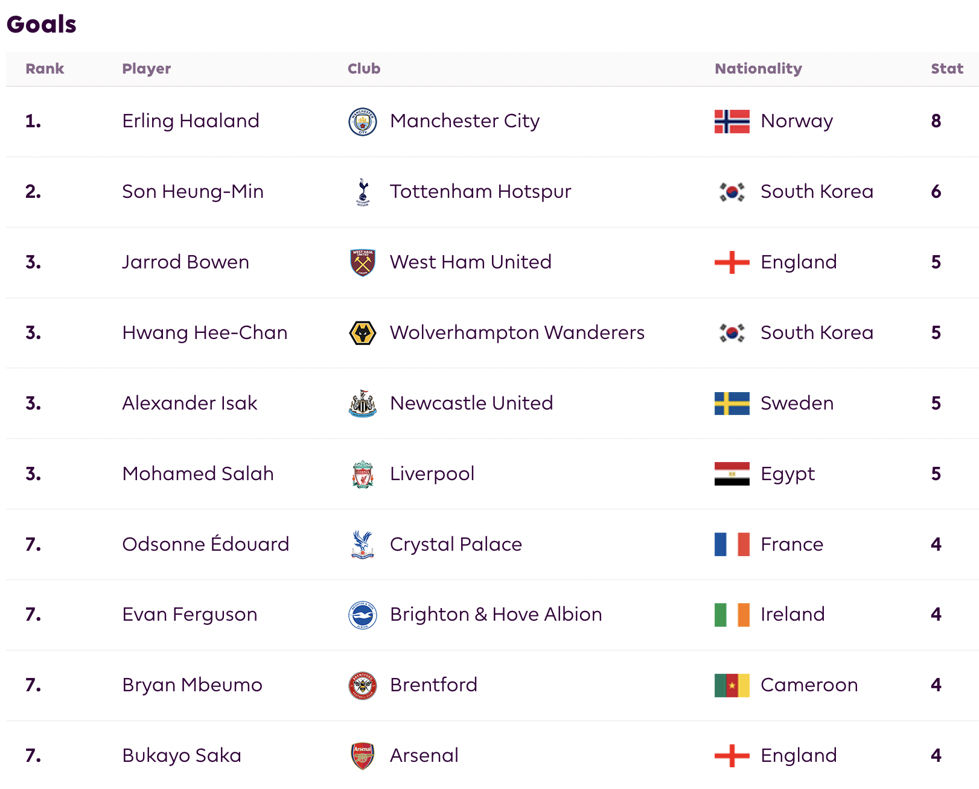Click the Liverpool club crest
Screen dimensions: 979x789
[x=363, y=474]
